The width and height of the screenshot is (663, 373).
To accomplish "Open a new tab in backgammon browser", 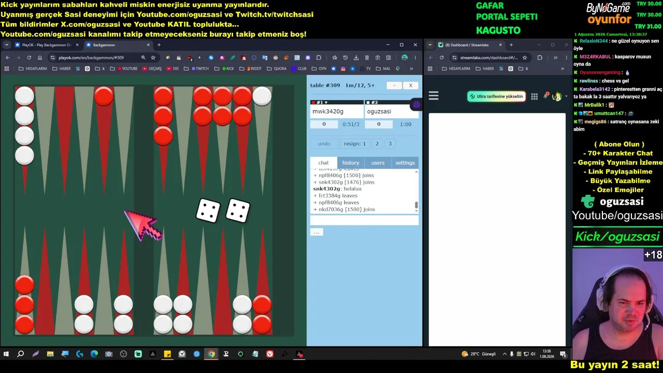I will [159, 45].
